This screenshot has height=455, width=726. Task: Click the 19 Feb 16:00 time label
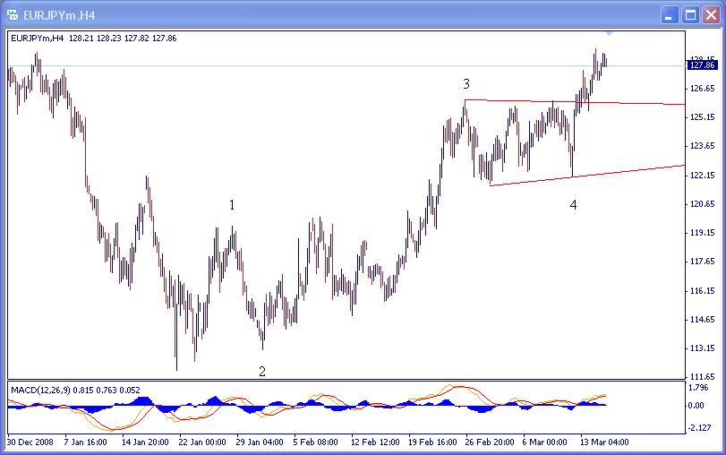[x=432, y=442]
